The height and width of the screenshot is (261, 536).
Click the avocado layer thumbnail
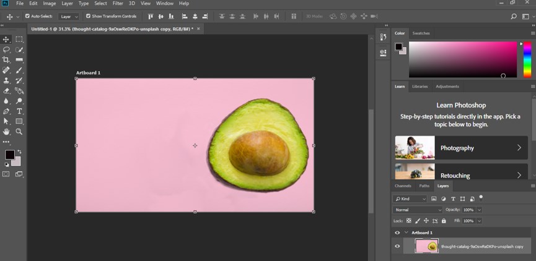point(427,246)
